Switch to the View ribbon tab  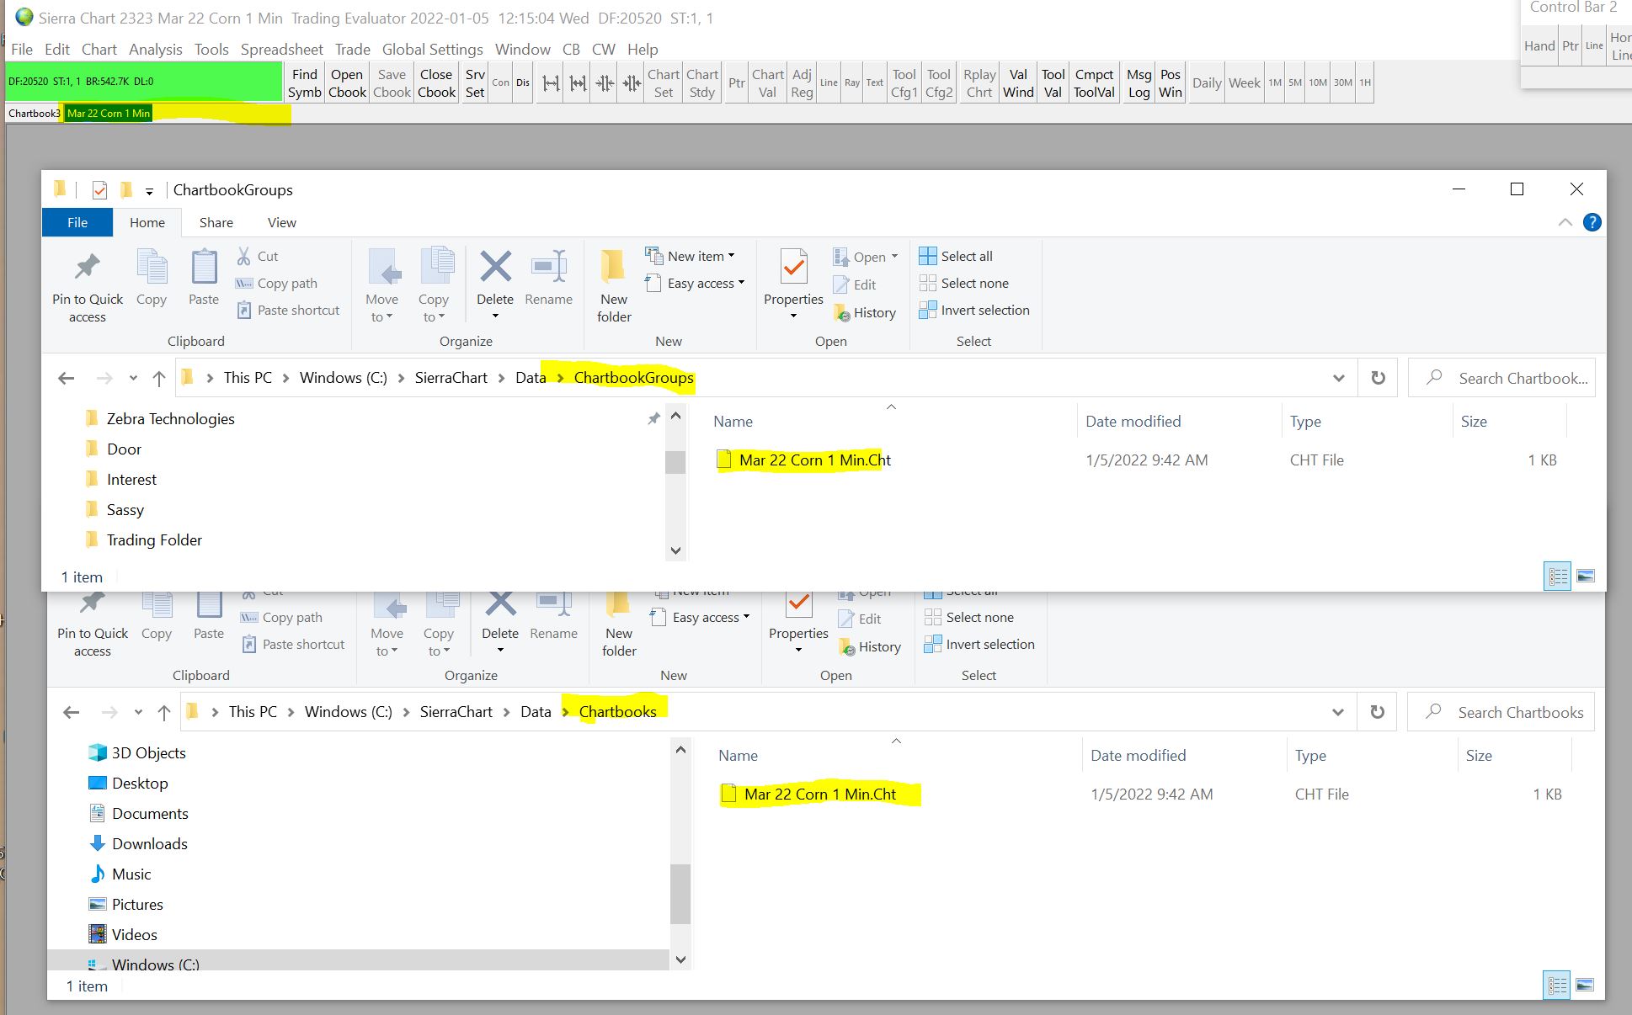281,223
